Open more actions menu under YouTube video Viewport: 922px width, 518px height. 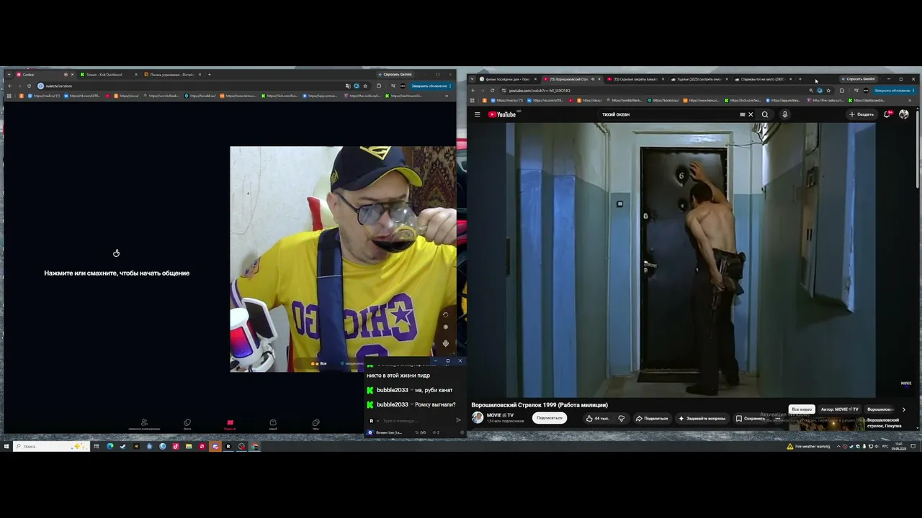click(777, 418)
